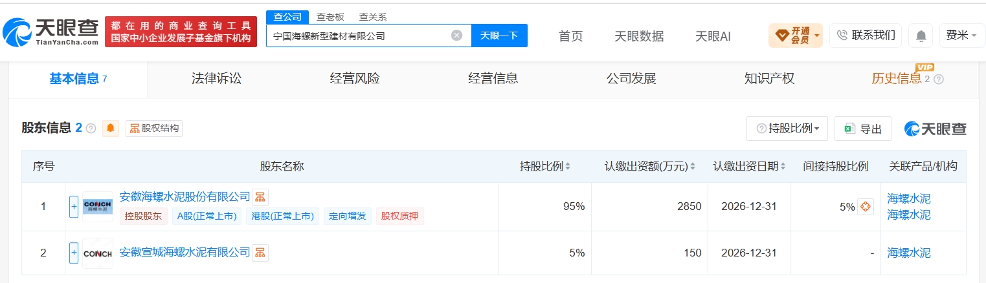Sort the table by 认缴出资额 column

coord(649,166)
